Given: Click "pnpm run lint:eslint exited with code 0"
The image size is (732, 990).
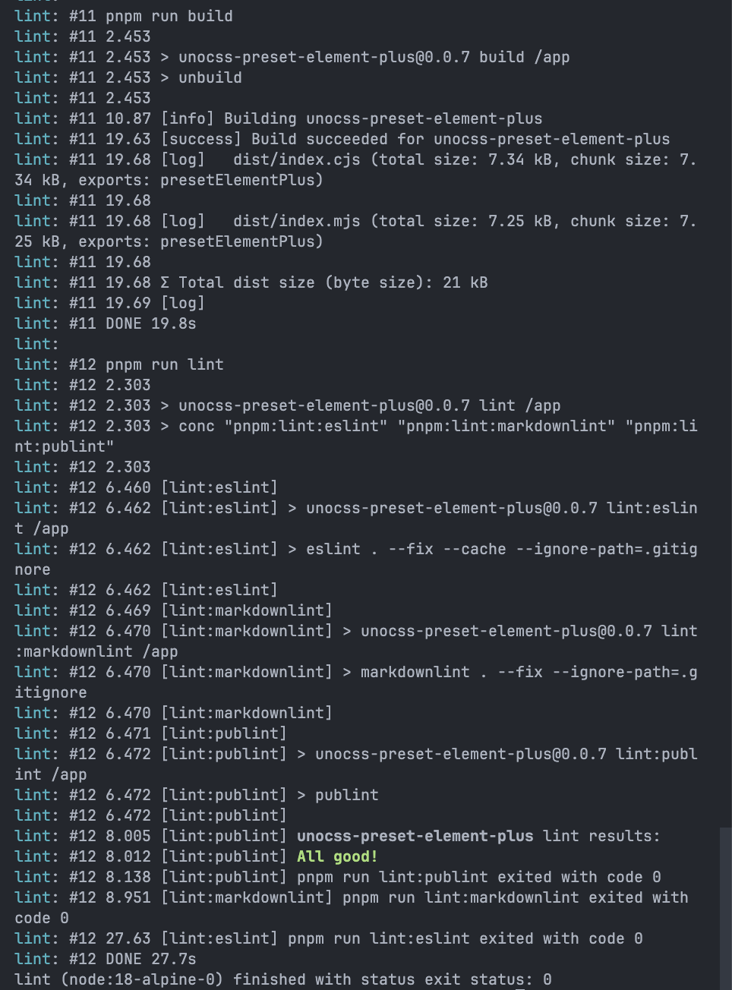Looking at the screenshot, I should [465, 938].
